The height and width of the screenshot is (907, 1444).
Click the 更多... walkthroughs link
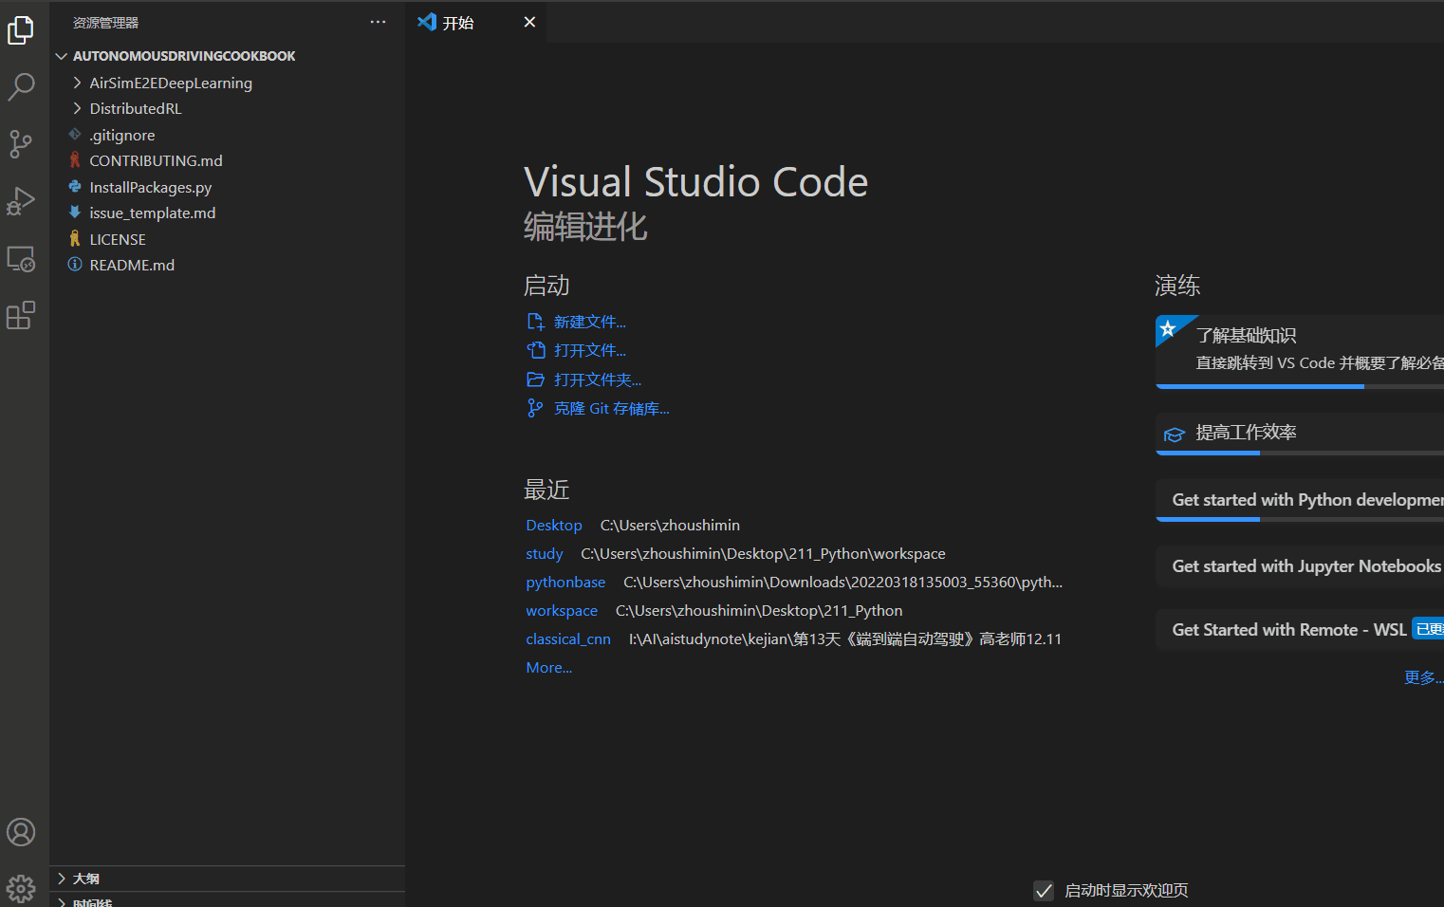(x=1423, y=676)
